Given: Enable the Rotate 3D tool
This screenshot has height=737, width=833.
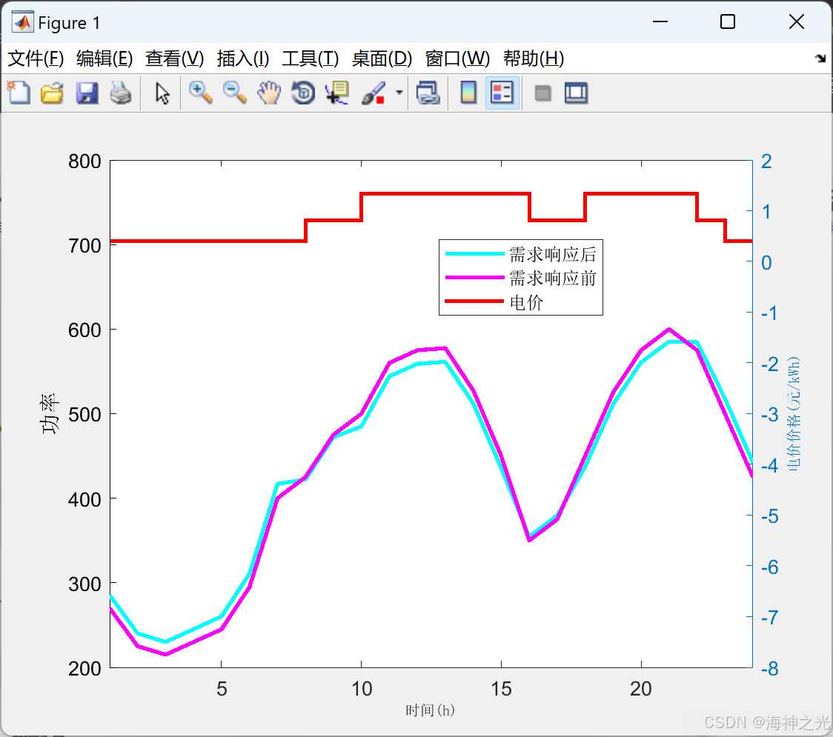Looking at the screenshot, I should [x=303, y=93].
